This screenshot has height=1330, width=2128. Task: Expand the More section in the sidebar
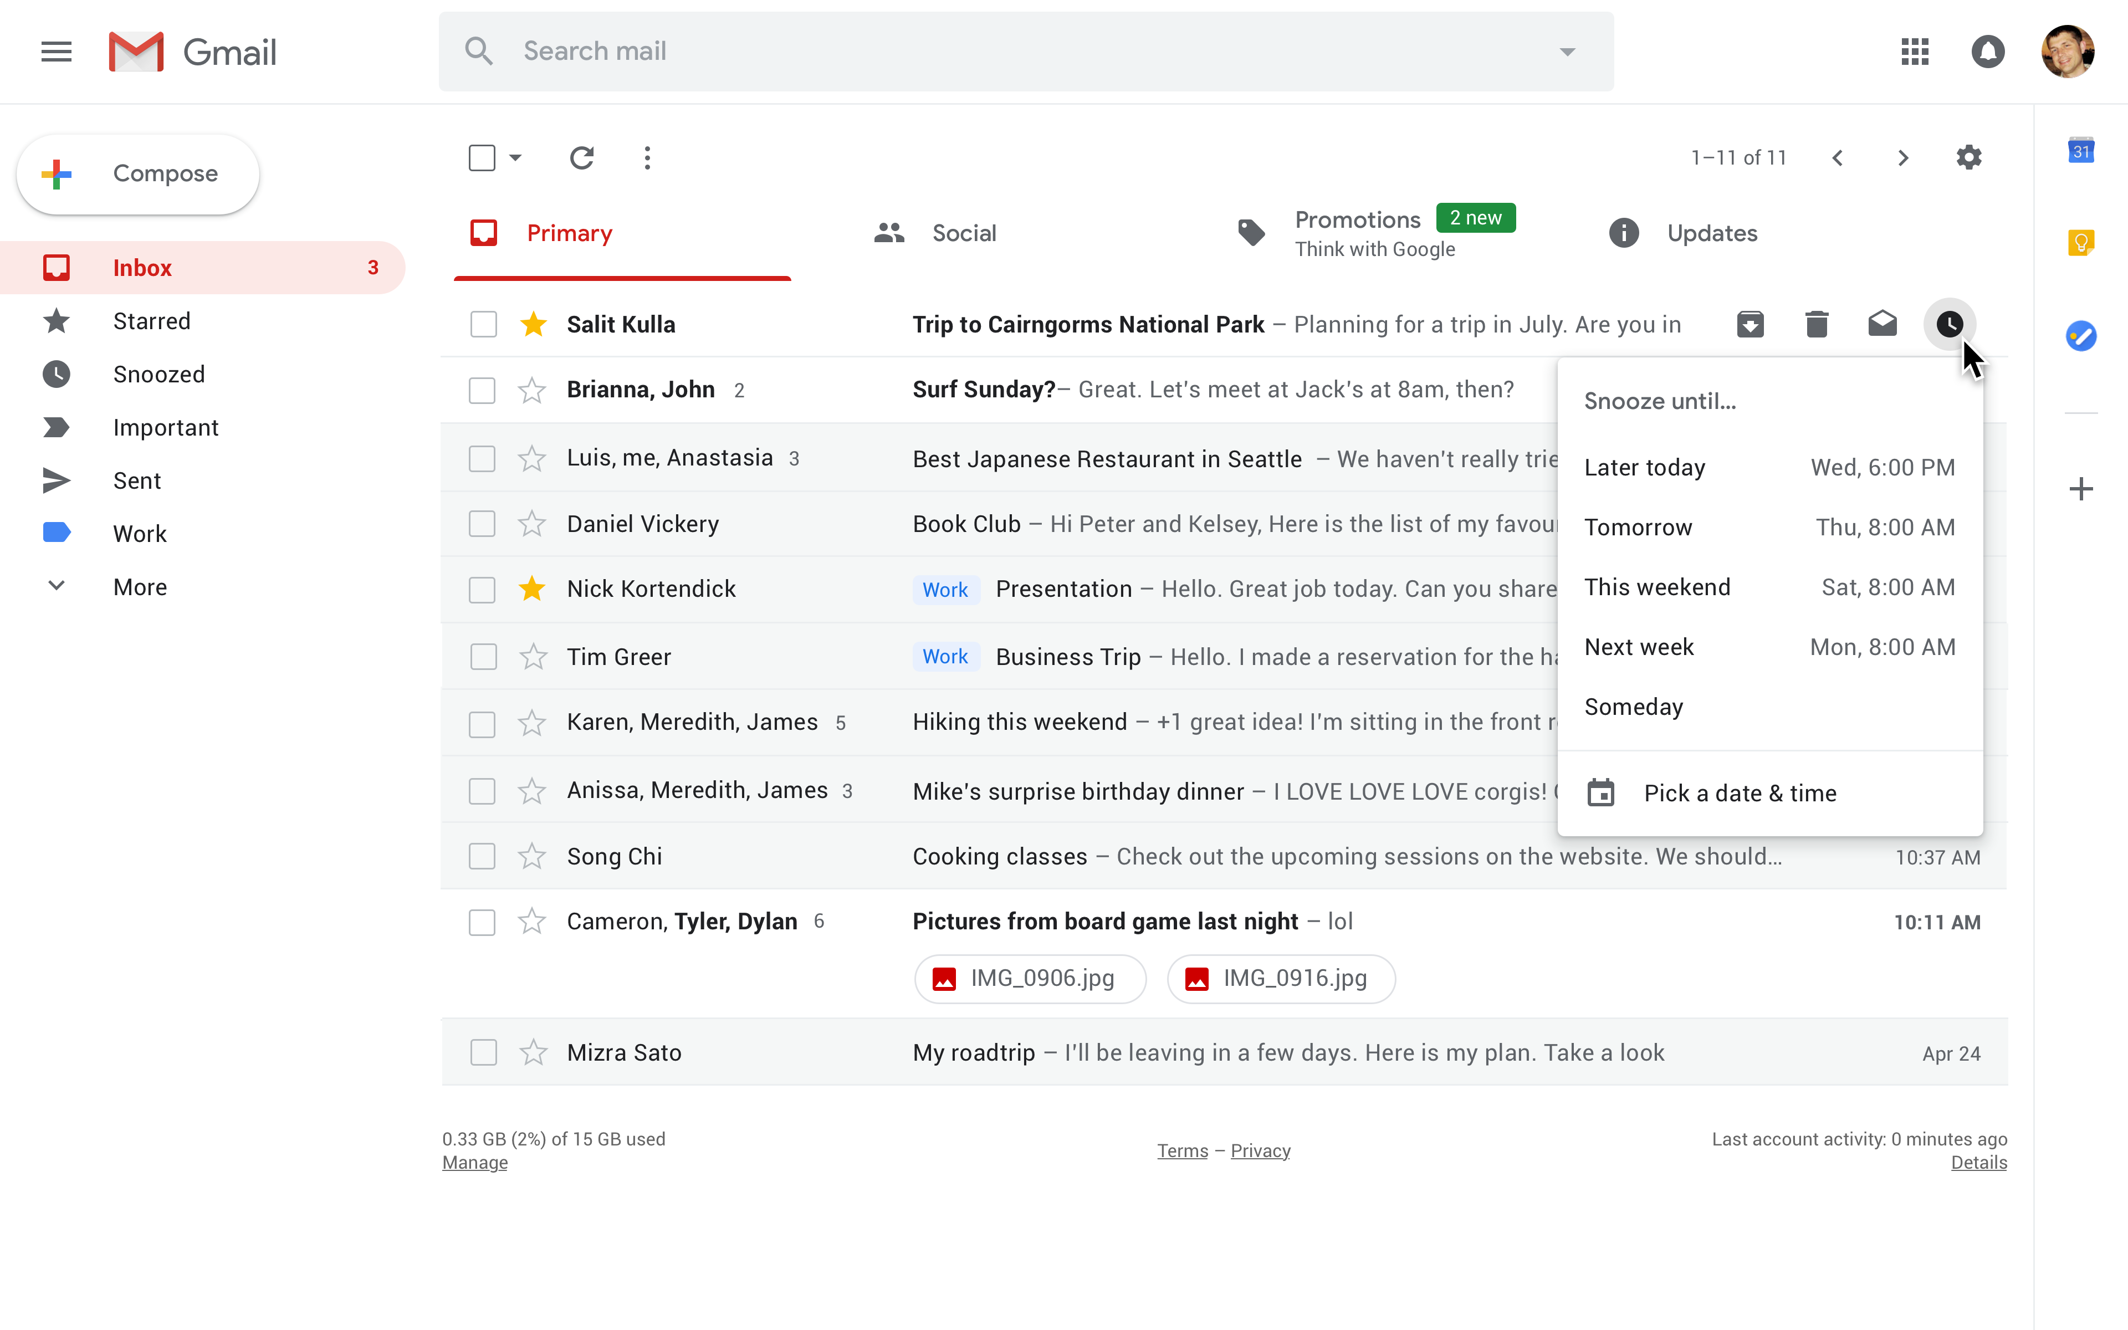(140, 587)
